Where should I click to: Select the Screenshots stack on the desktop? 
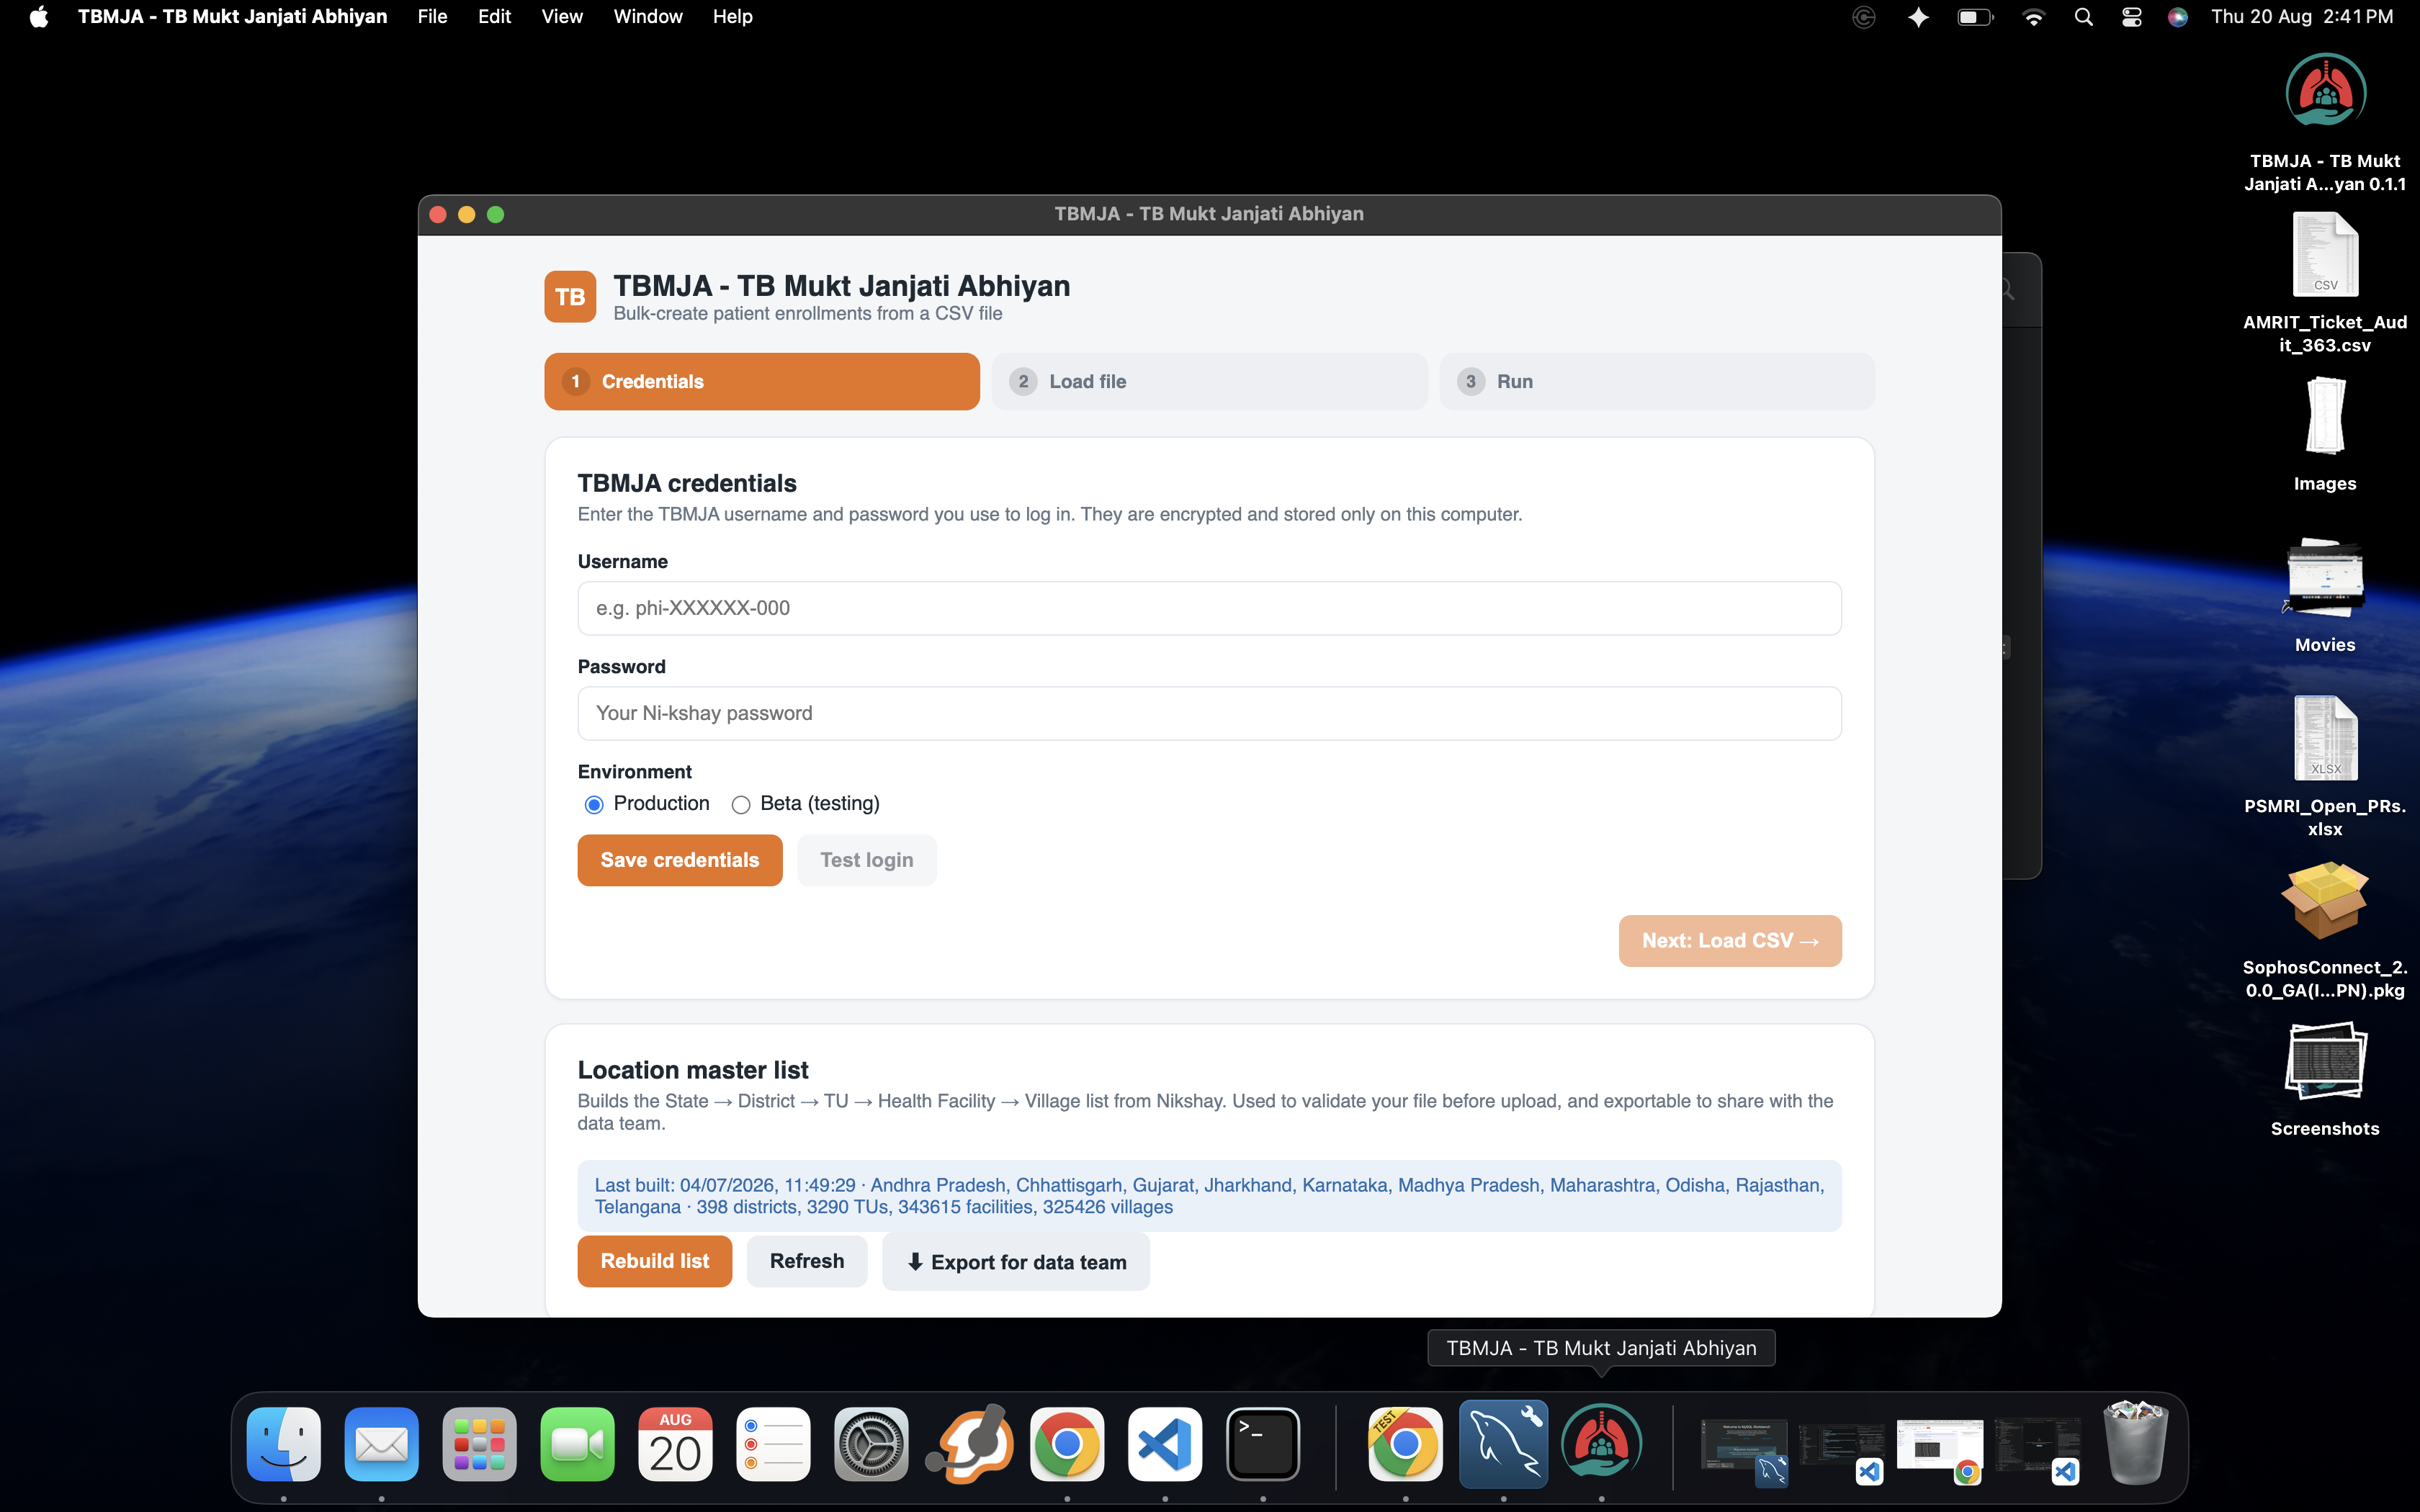(2325, 1080)
